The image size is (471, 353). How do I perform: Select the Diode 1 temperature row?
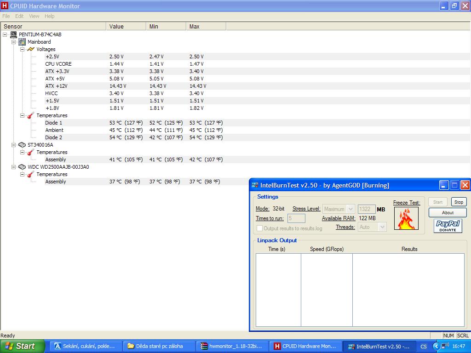coord(258,123)
